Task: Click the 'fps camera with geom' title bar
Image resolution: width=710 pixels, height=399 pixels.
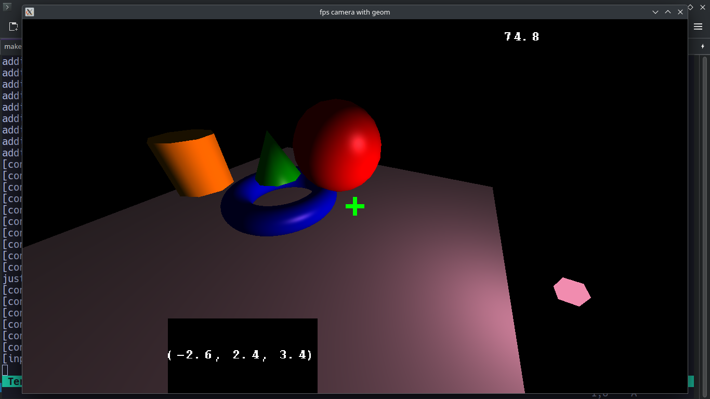Action: coord(354,12)
